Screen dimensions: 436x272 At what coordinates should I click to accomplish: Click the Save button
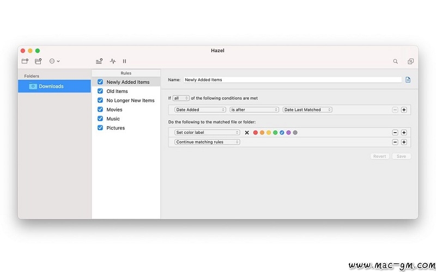point(401,156)
